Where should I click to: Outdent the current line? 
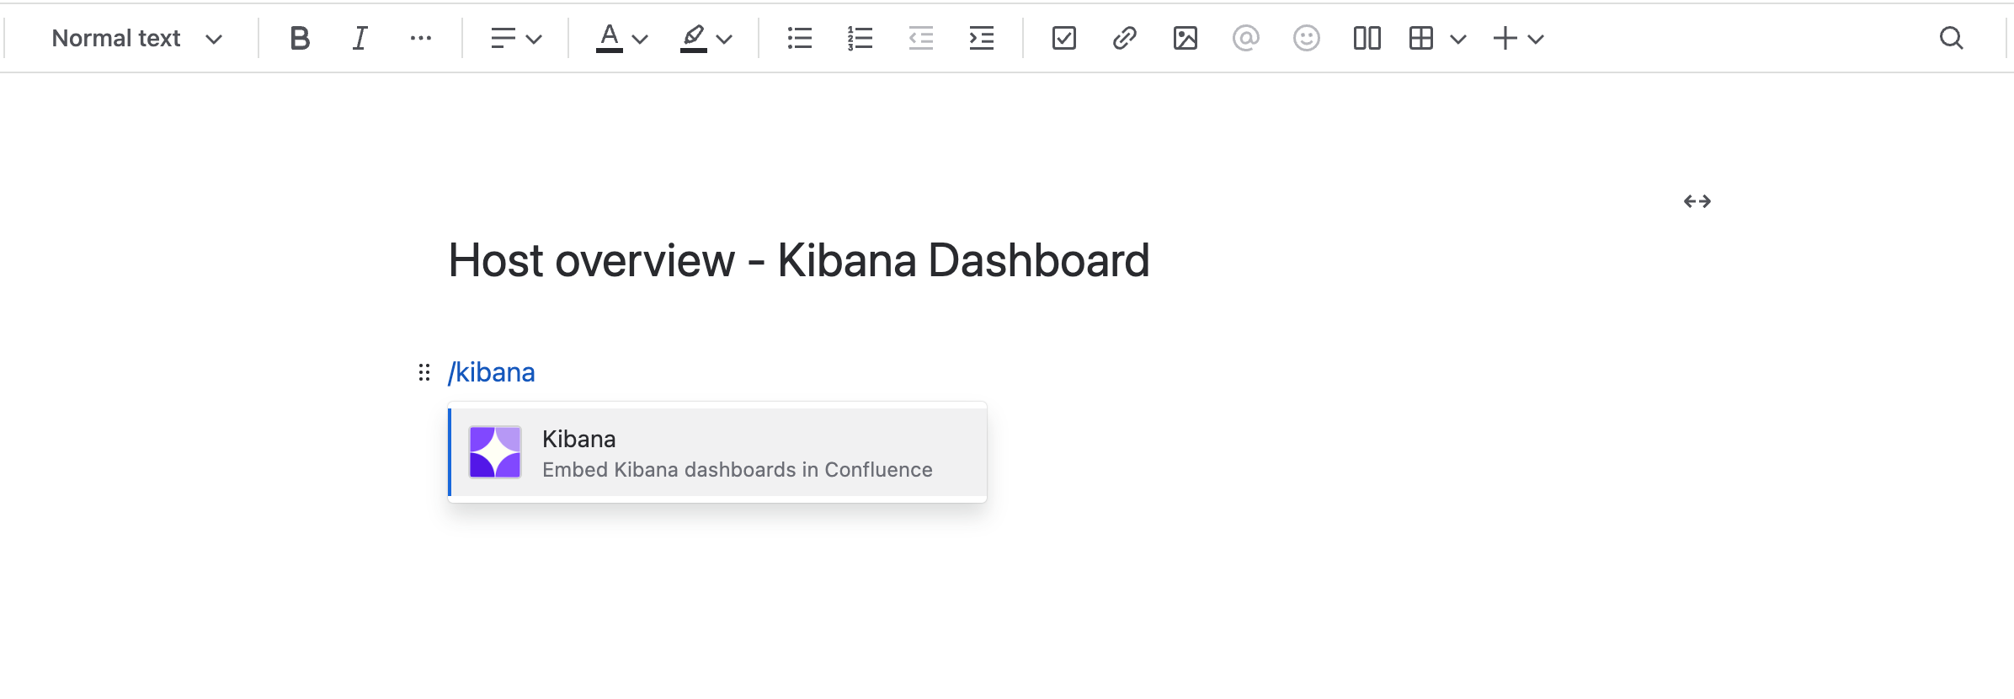(921, 38)
